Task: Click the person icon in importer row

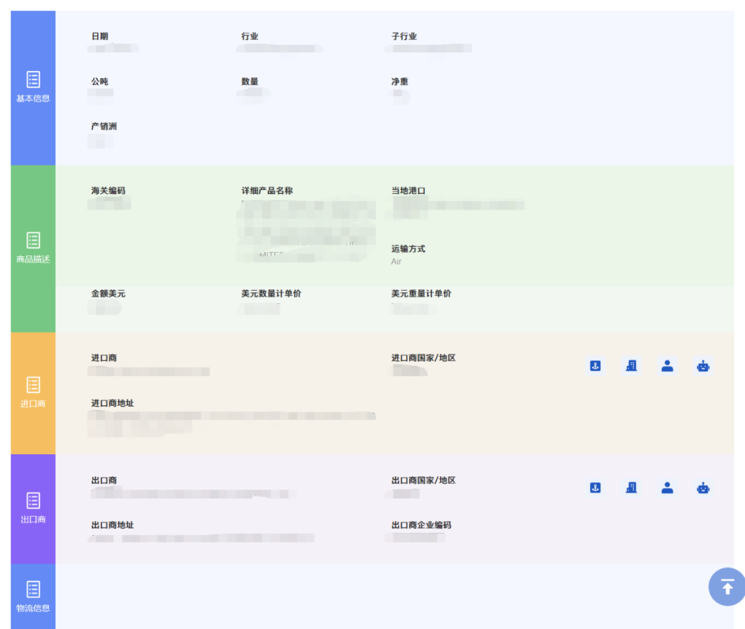Action: tap(667, 366)
